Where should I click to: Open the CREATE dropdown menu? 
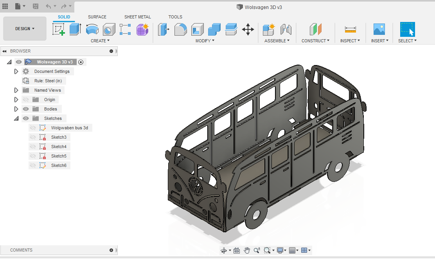point(100,41)
